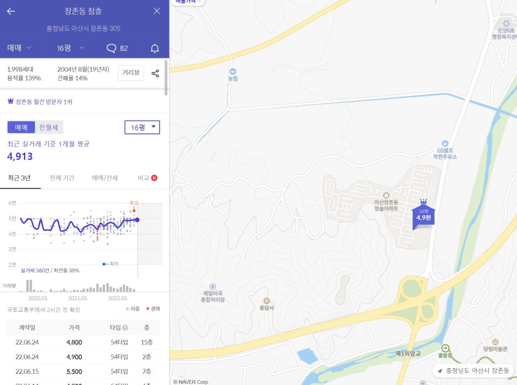Open 거리뷰 street view
Image resolution: width=517 pixels, height=385 pixels.
[131, 73]
